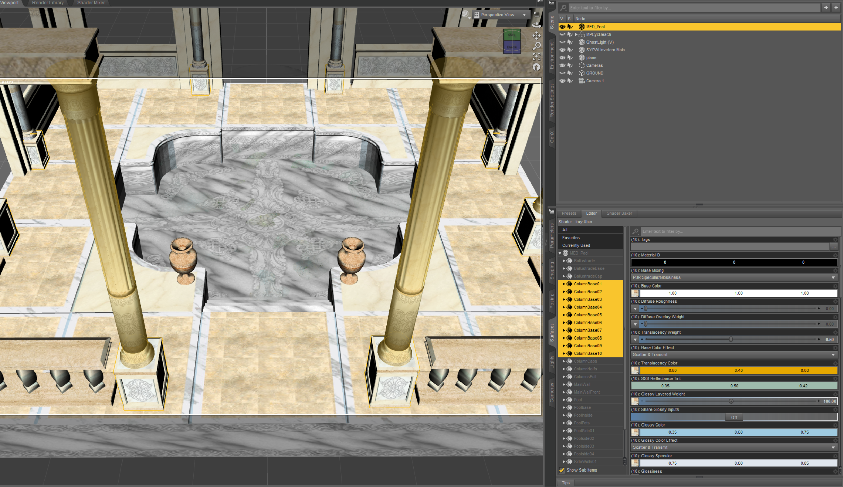The height and width of the screenshot is (487, 843).
Task: Open the Base Mixing PBR Specular/Glossiness dropdown
Action: (734, 278)
